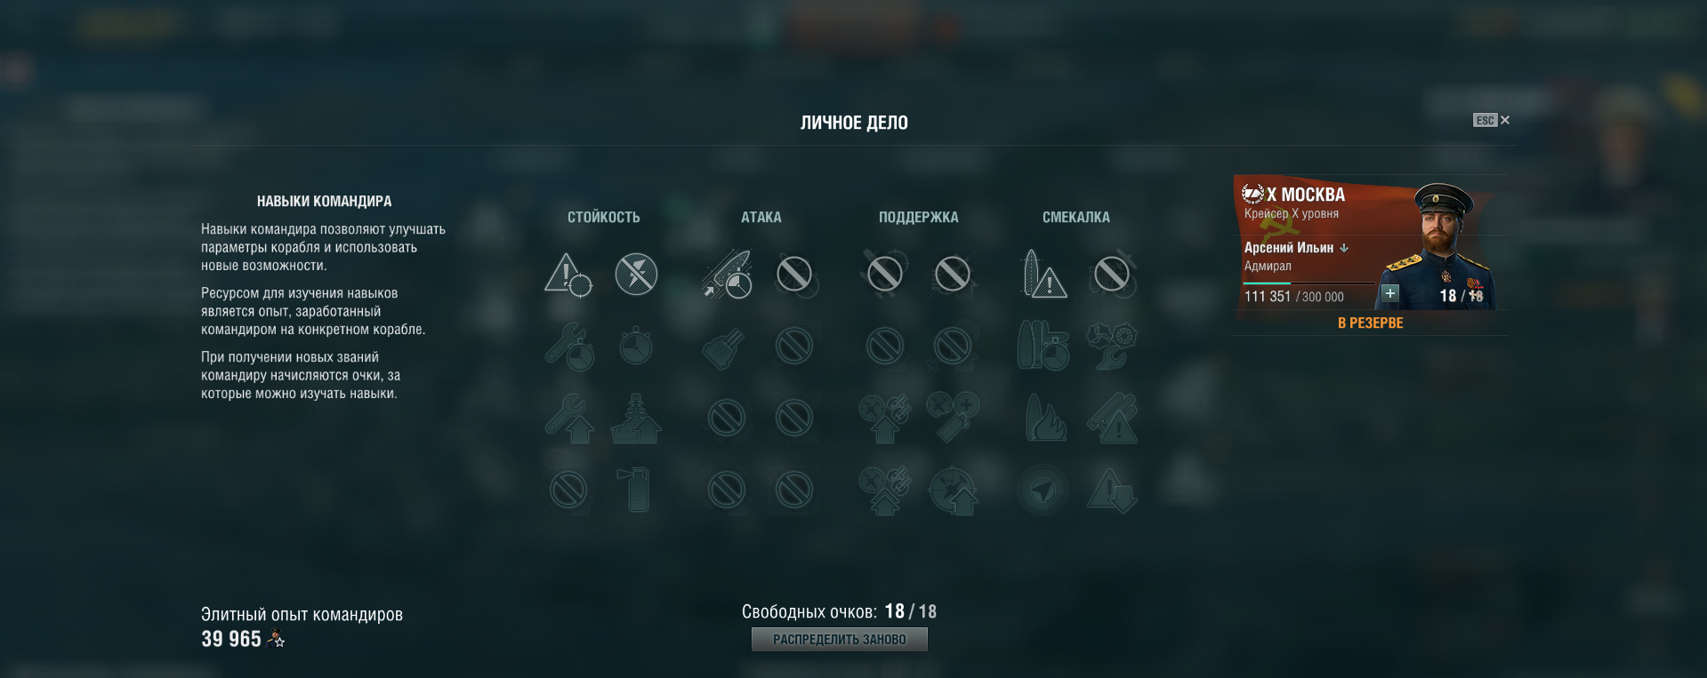
Task: Choose the shell with stopwatch Attack skill
Action: 727,274
